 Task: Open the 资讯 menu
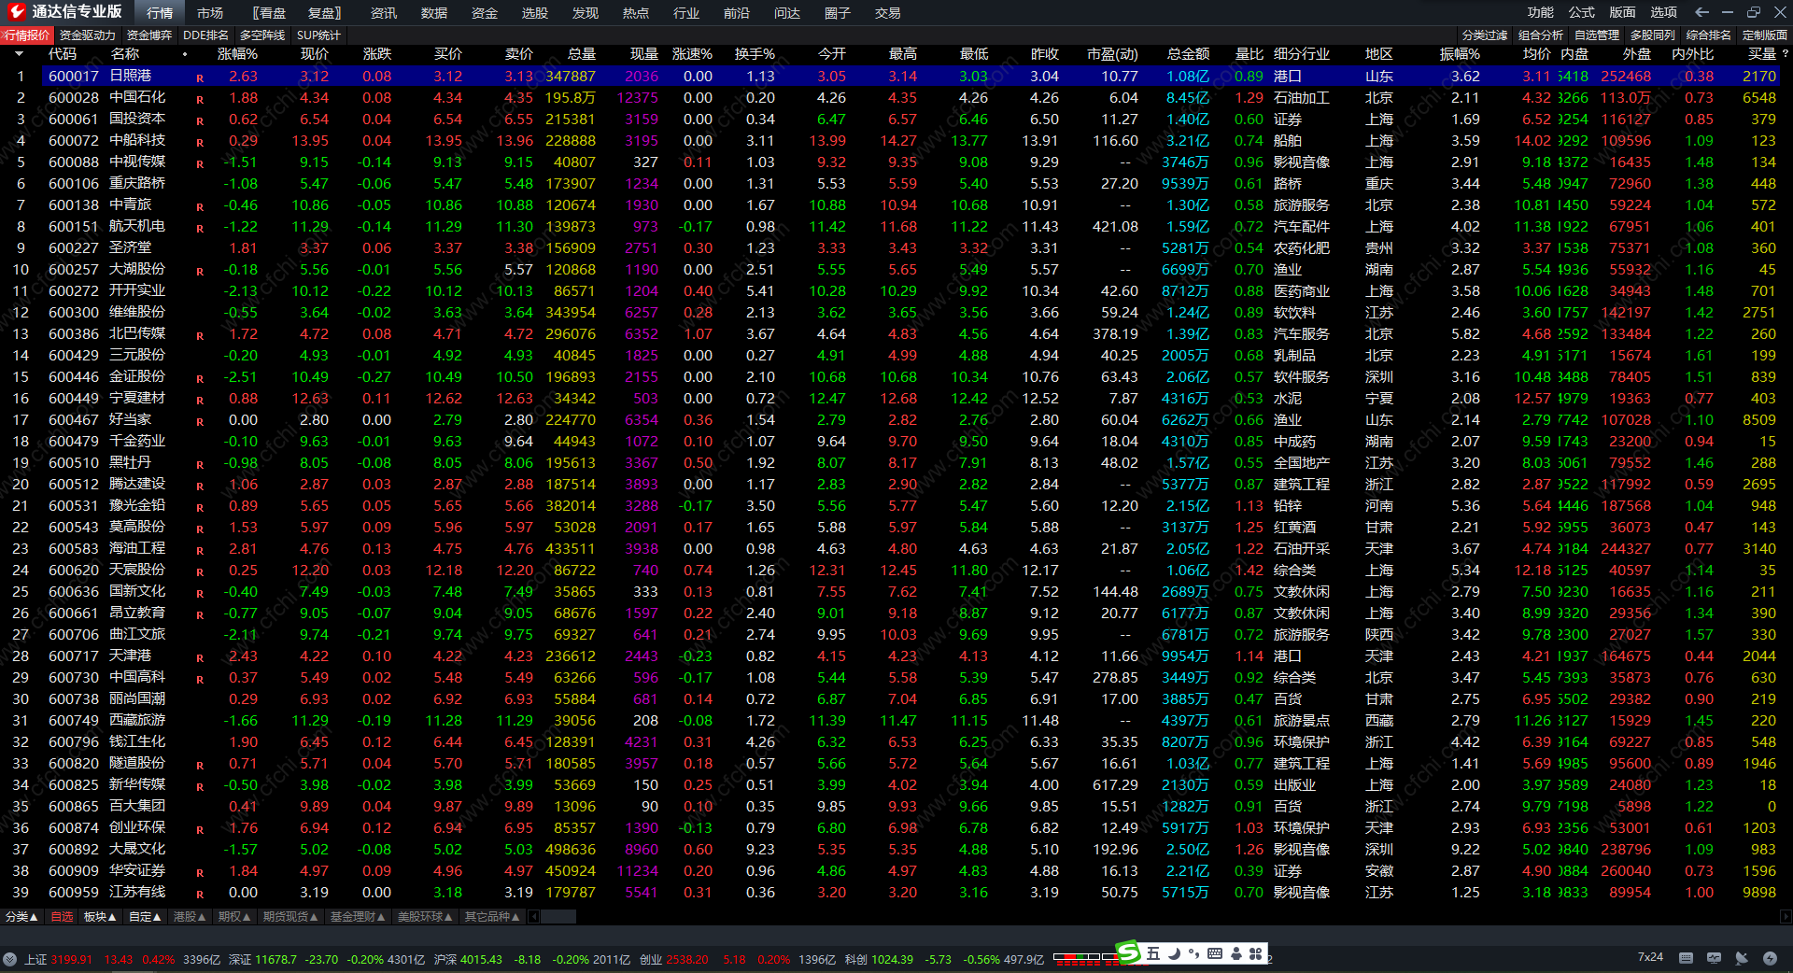(x=384, y=13)
